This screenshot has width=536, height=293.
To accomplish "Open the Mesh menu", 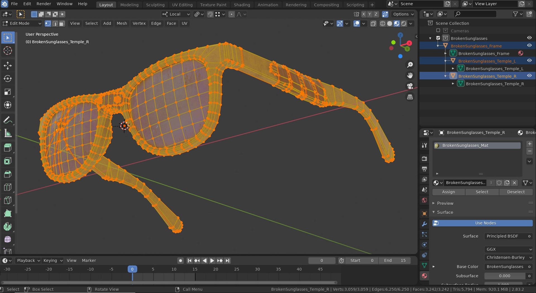I will pyautogui.click(x=121, y=23).
